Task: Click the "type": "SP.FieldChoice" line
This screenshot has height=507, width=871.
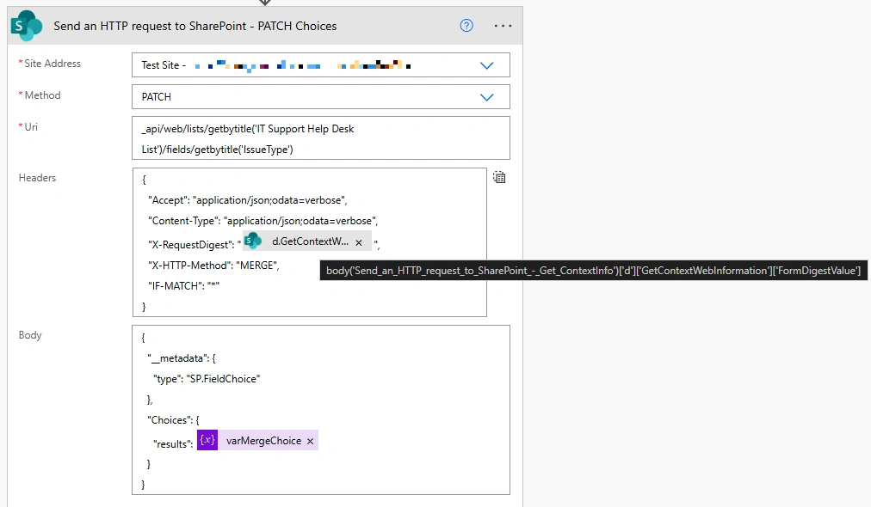Action: (x=207, y=379)
